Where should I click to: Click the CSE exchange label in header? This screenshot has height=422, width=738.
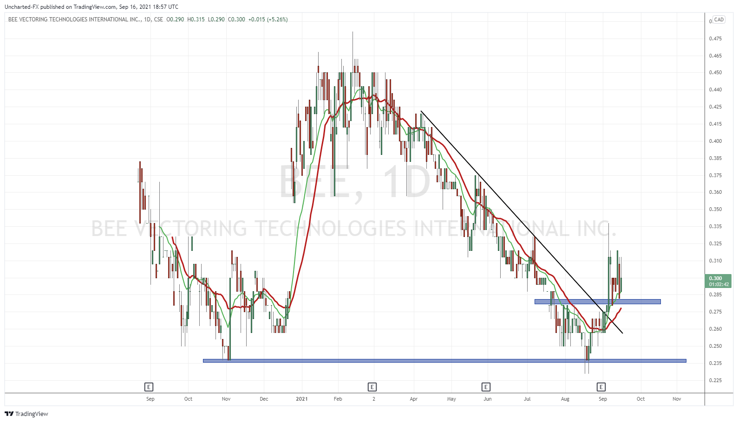(158, 19)
